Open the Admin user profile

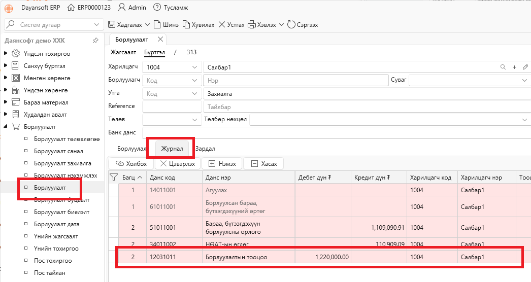[132, 8]
